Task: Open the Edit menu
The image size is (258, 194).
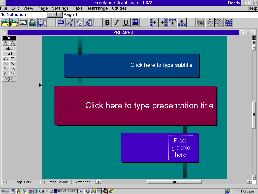Action: 15,8
